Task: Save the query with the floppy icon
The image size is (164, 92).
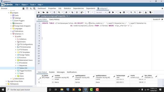Action: (47, 13)
